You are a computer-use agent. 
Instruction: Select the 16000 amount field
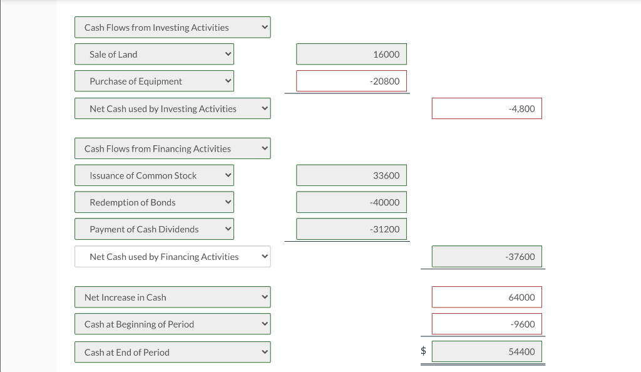[x=351, y=54]
